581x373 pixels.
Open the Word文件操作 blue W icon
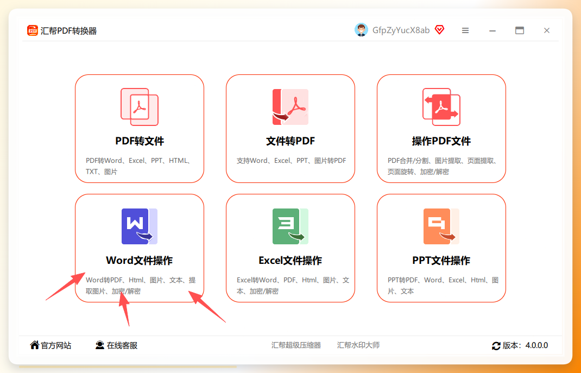[140, 226]
